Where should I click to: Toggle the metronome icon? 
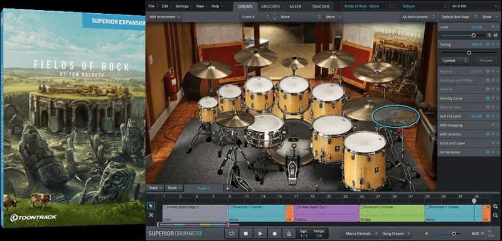[x=289, y=233]
